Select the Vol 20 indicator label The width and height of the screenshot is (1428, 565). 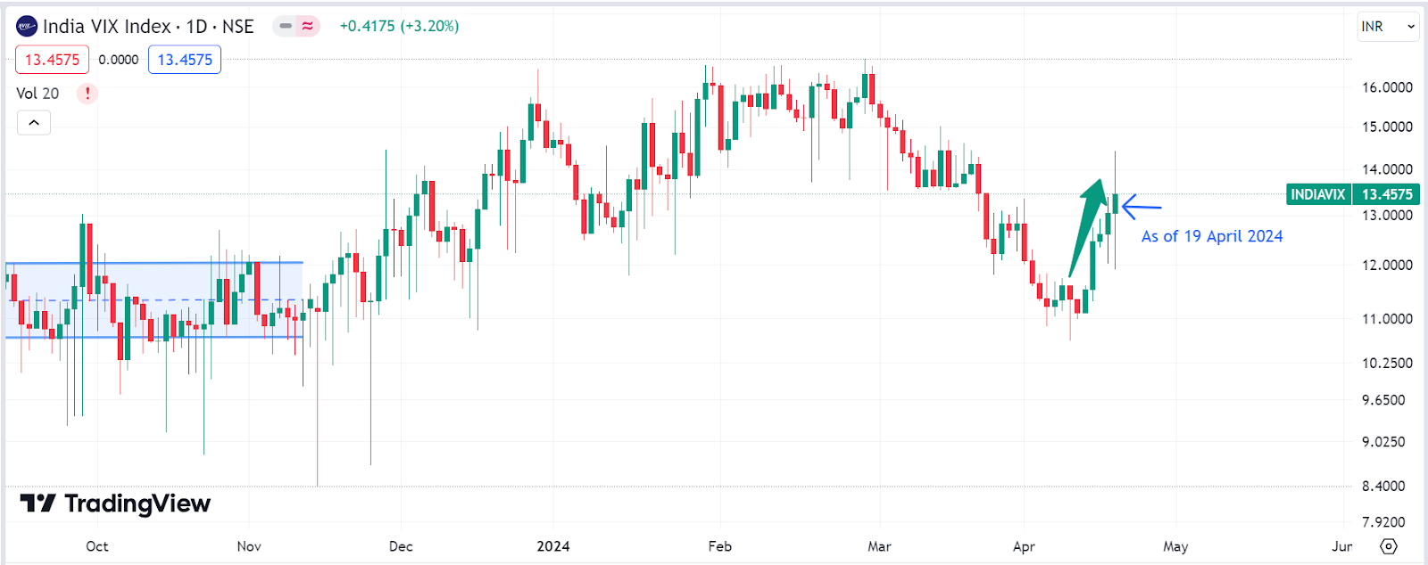click(37, 94)
